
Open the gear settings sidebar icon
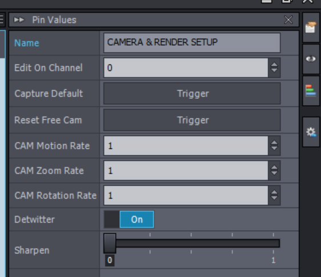tap(311, 132)
